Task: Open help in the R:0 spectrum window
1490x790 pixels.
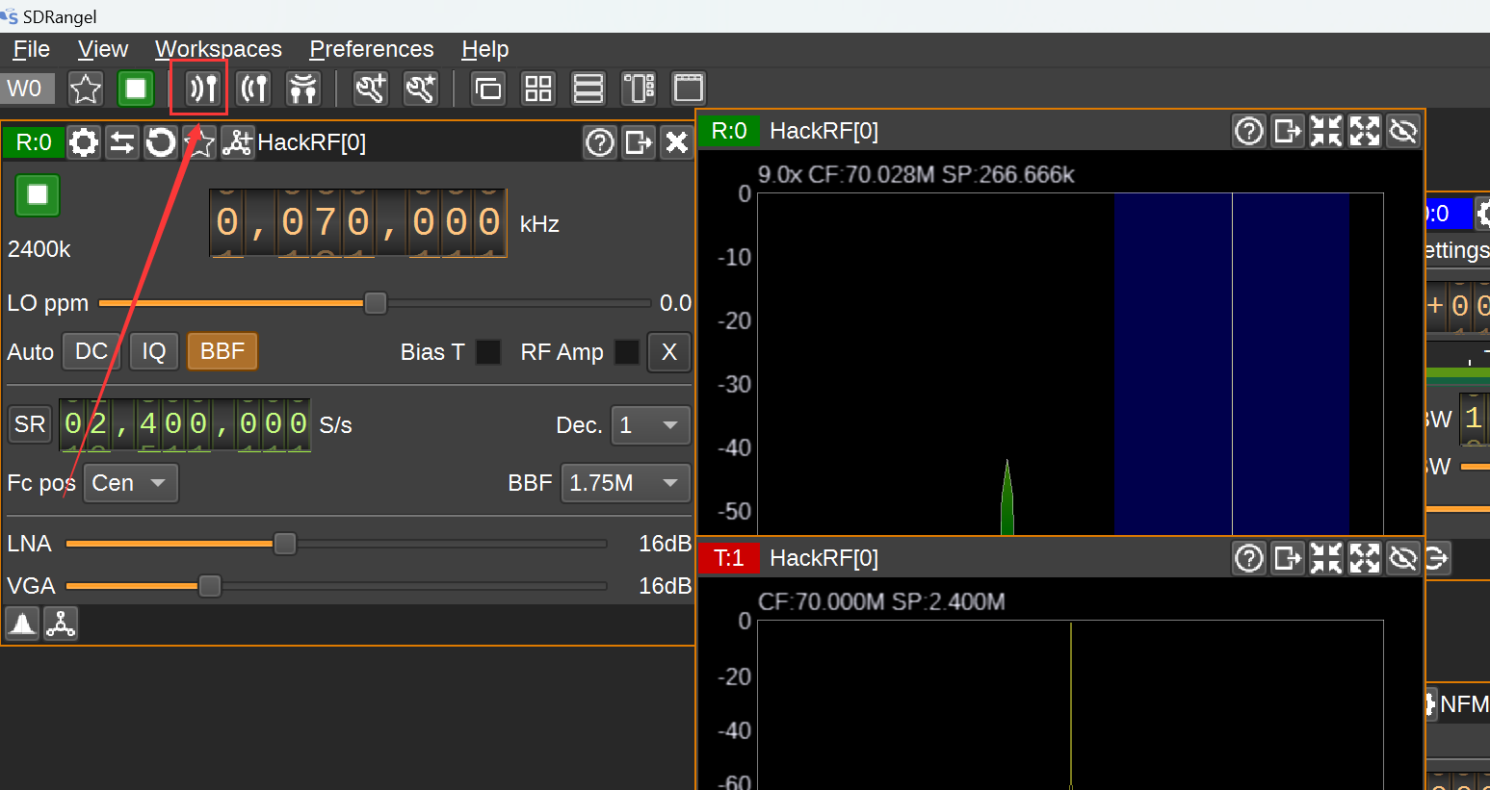Action: tap(1249, 131)
